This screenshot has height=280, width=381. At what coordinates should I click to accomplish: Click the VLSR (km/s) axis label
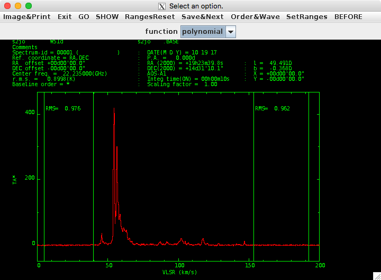point(179,272)
